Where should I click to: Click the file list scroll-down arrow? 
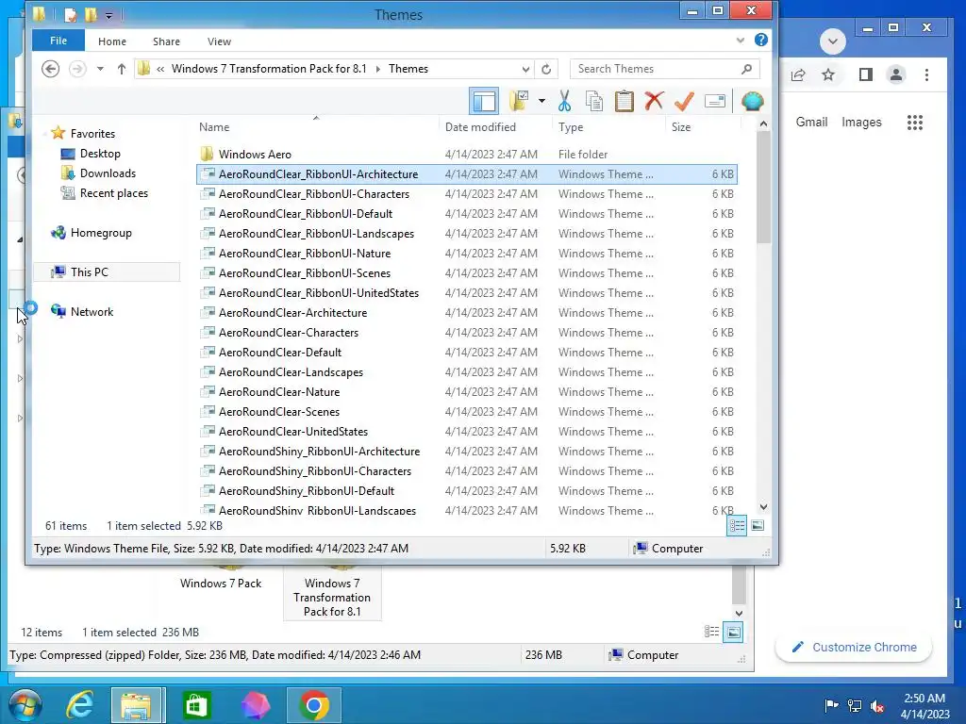pyautogui.click(x=763, y=507)
